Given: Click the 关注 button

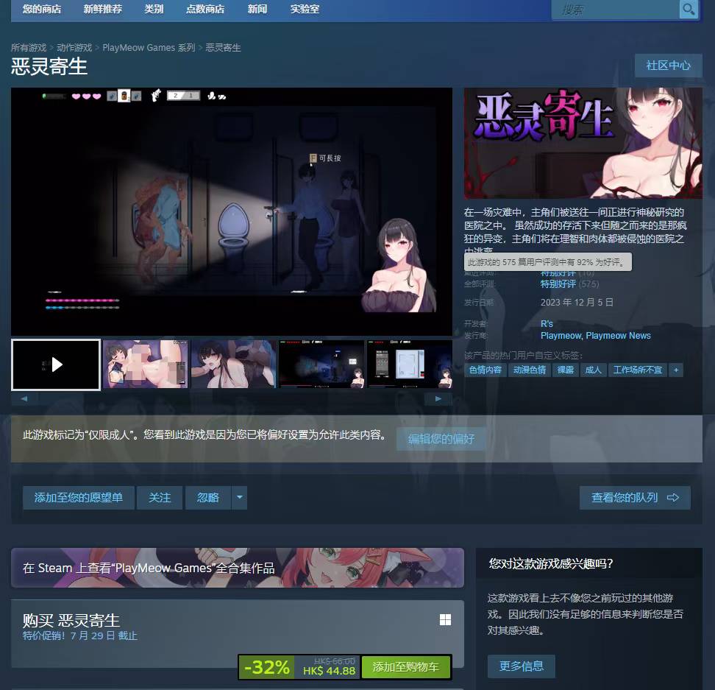Looking at the screenshot, I should click(x=160, y=497).
